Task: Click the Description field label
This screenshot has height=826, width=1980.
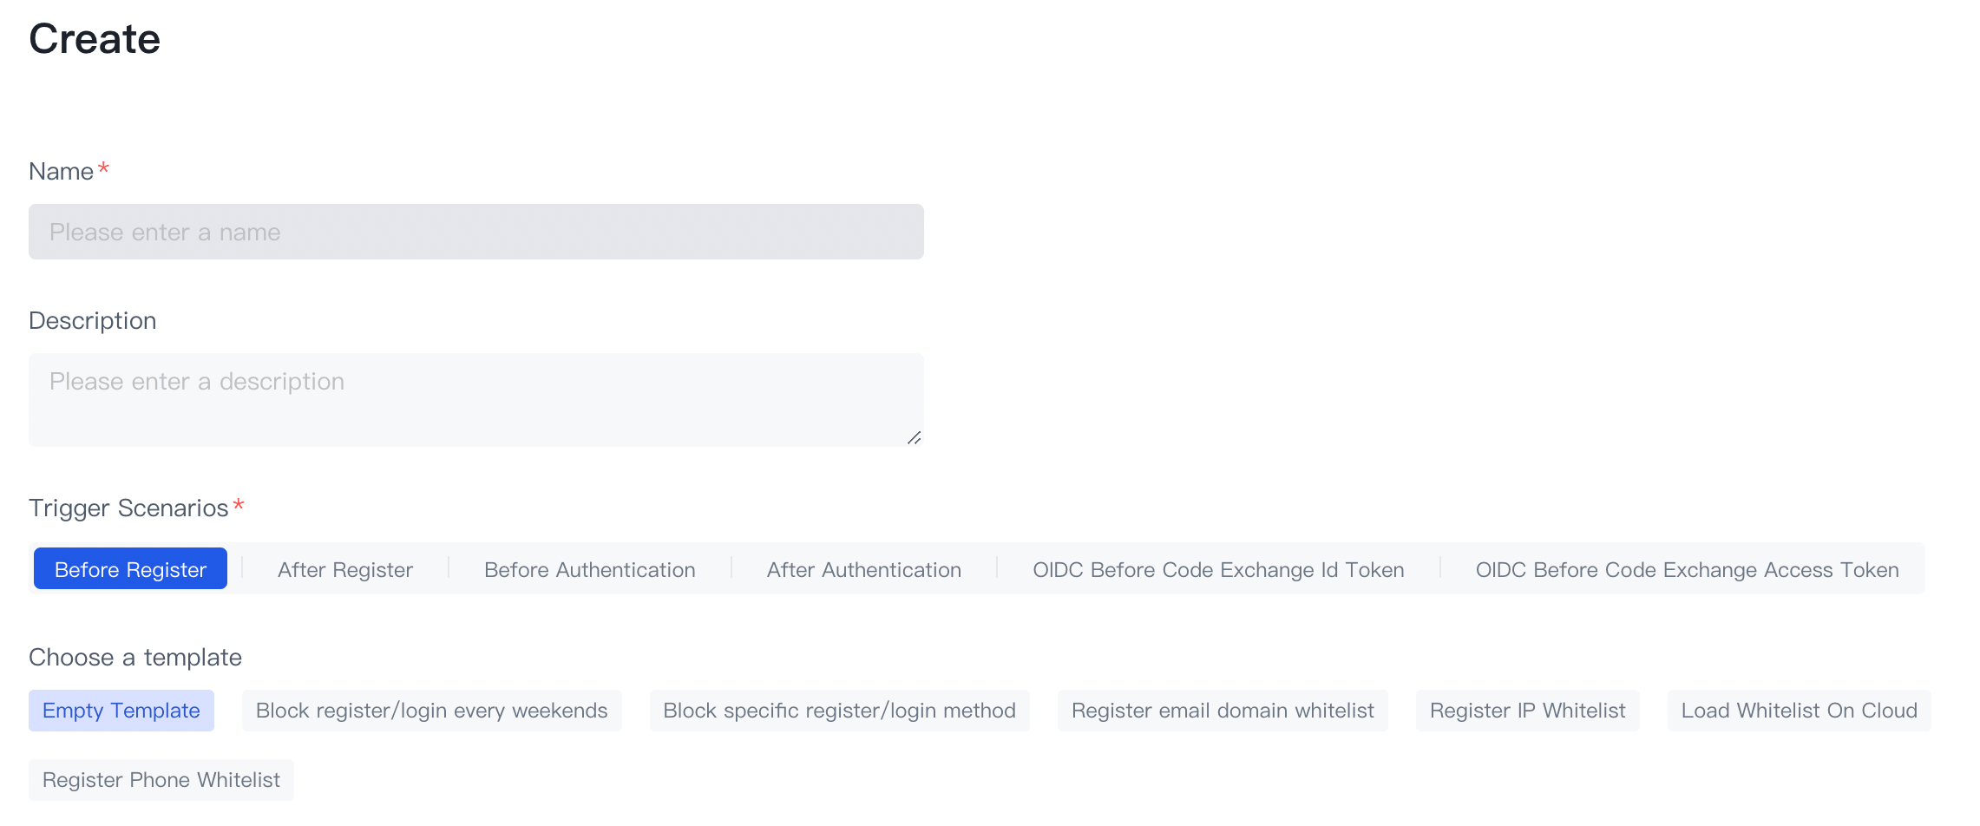Action: coord(92,321)
